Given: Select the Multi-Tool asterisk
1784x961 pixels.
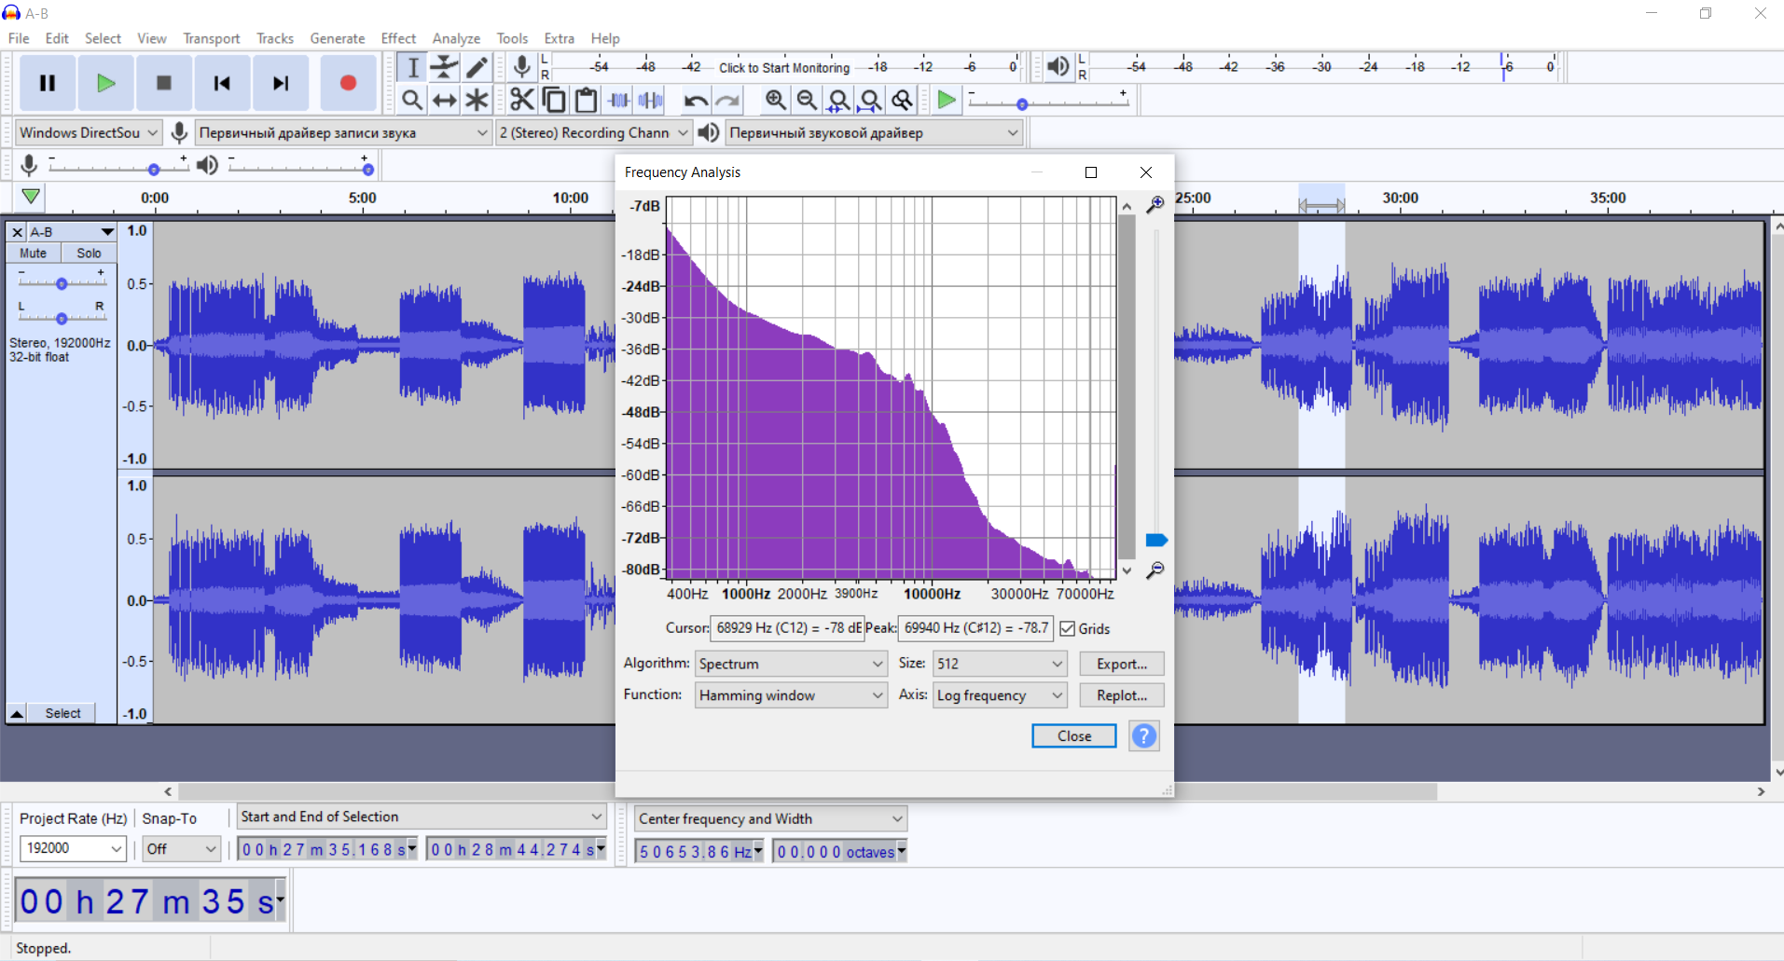Looking at the screenshot, I should coord(477,100).
